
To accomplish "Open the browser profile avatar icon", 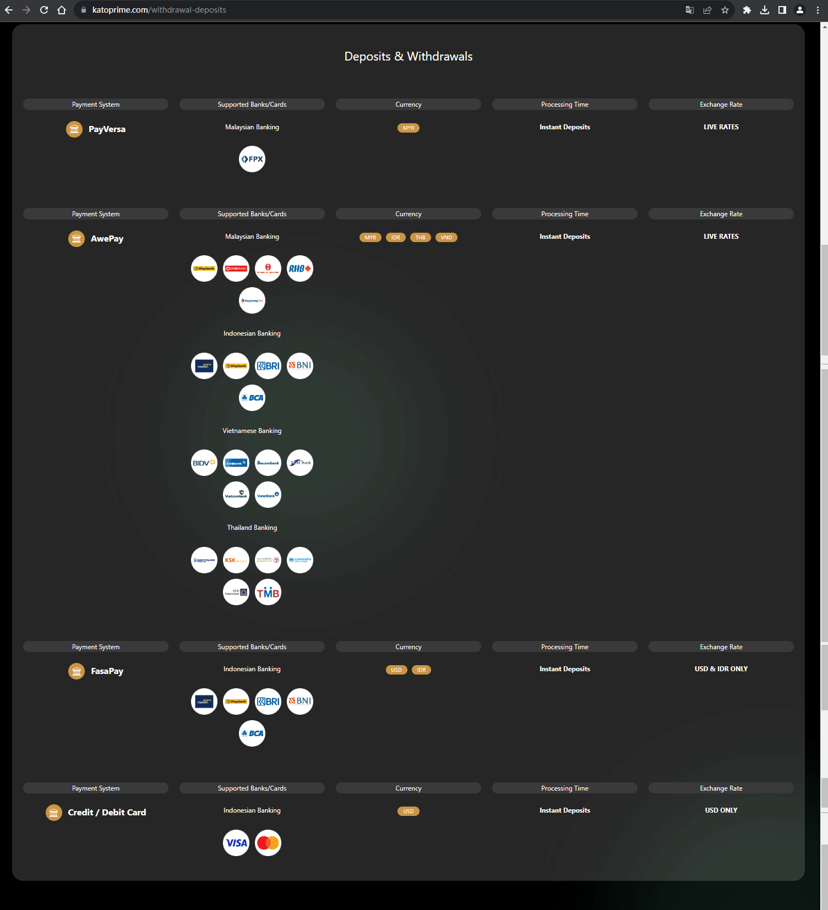I will point(800,10).
